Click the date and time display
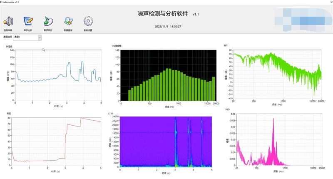The width and height of the screenshot is (333, 179). (168, 26)
